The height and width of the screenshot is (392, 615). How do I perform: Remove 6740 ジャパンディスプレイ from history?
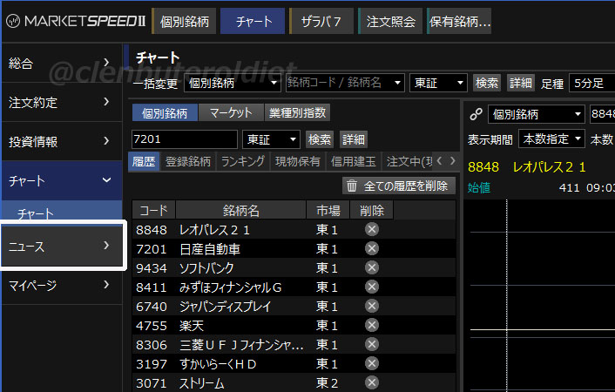371,306
